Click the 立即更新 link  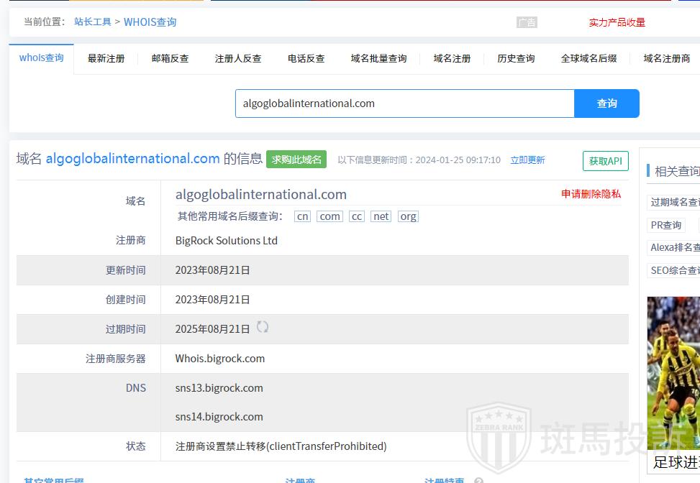click(x=527, y=160)
